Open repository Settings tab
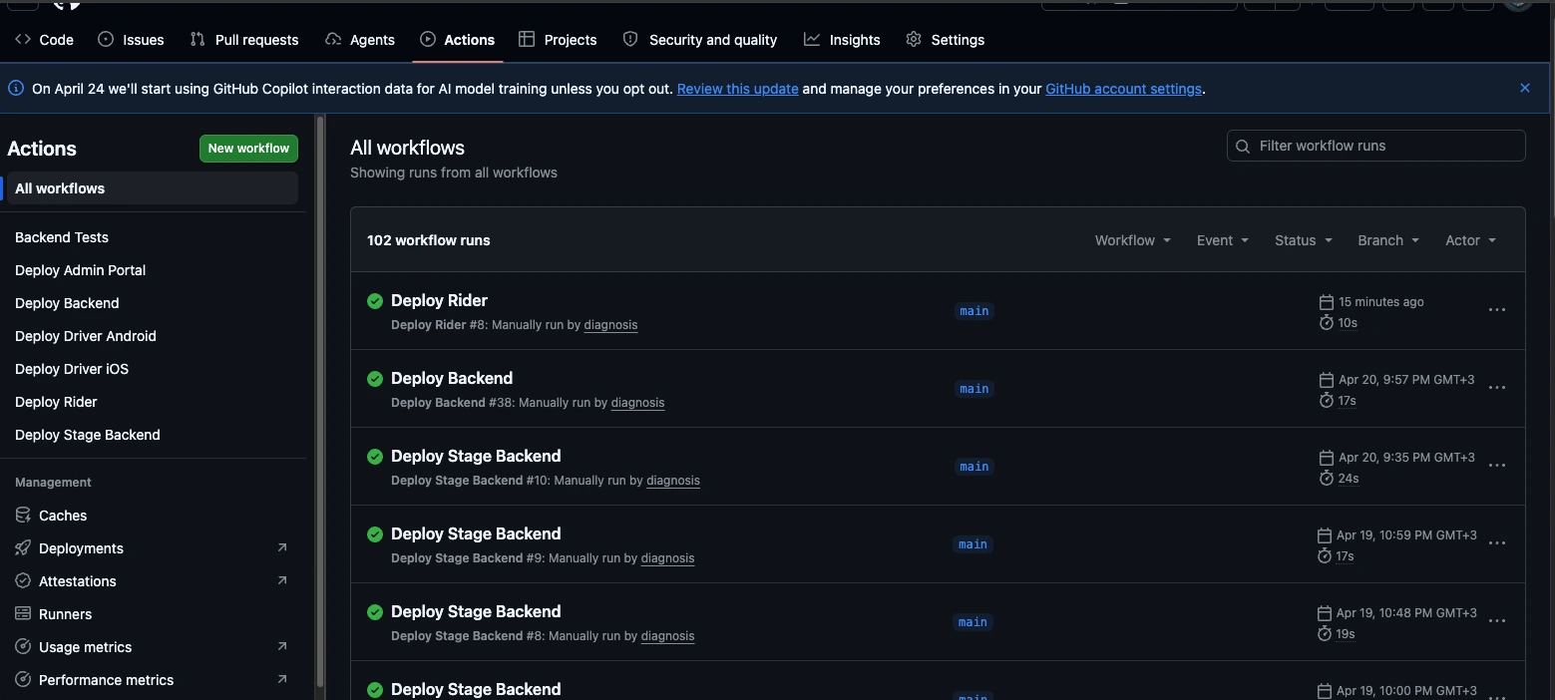This screenshot has height=700, width=1555. point(945,40)
